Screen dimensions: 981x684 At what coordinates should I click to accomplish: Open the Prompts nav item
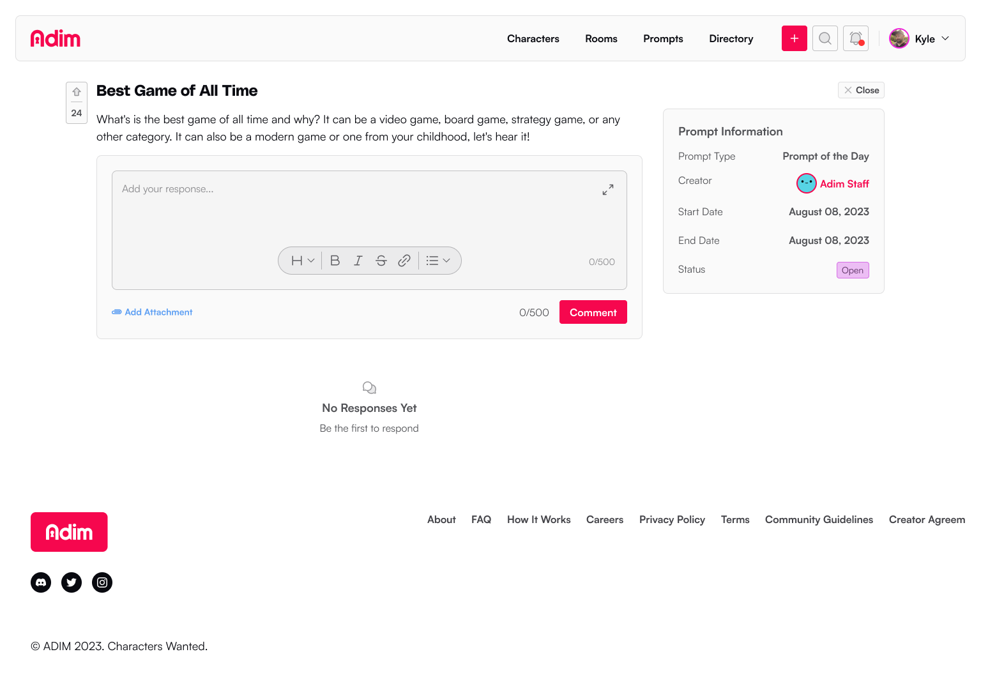click(x=663, y=38)
